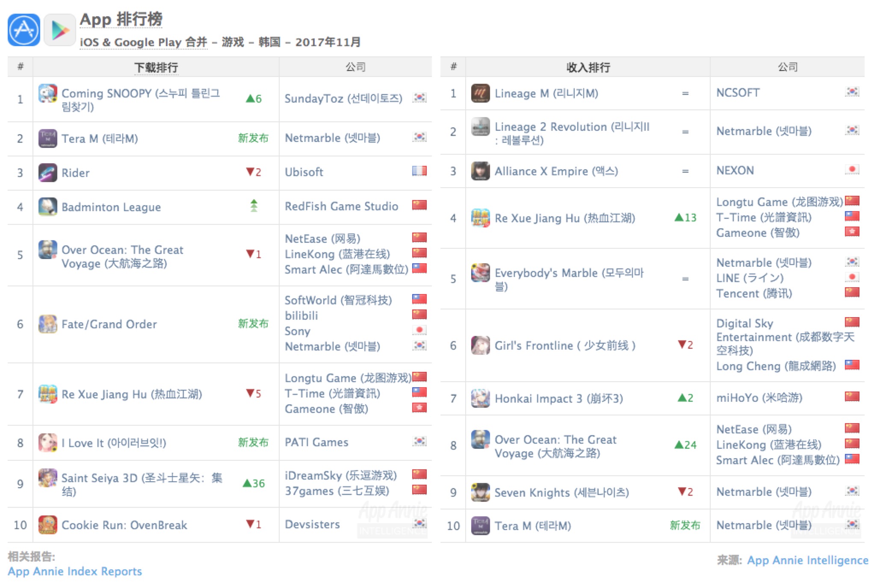Click RedFish Game Studio company name
The height and width of the screenshot is (583, 880).
[x=341, y=206]
